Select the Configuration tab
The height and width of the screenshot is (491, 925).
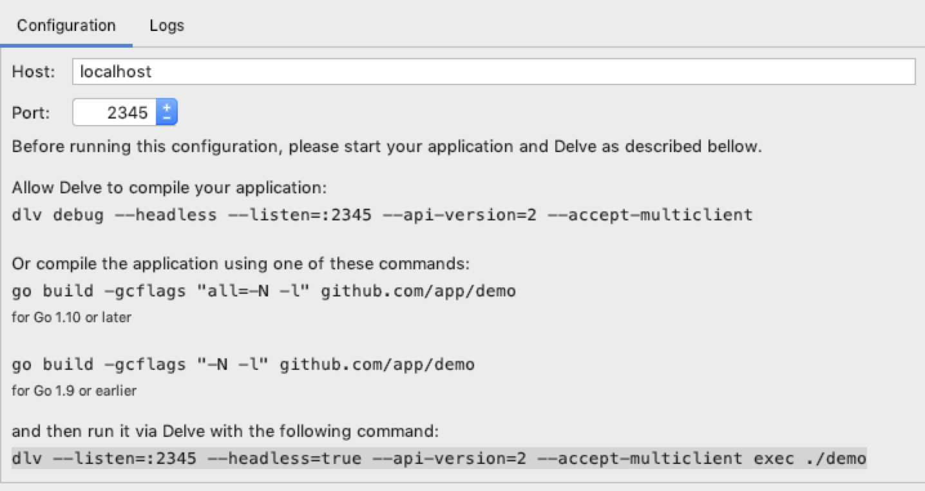pyautogui.click(x=66, y=26)
